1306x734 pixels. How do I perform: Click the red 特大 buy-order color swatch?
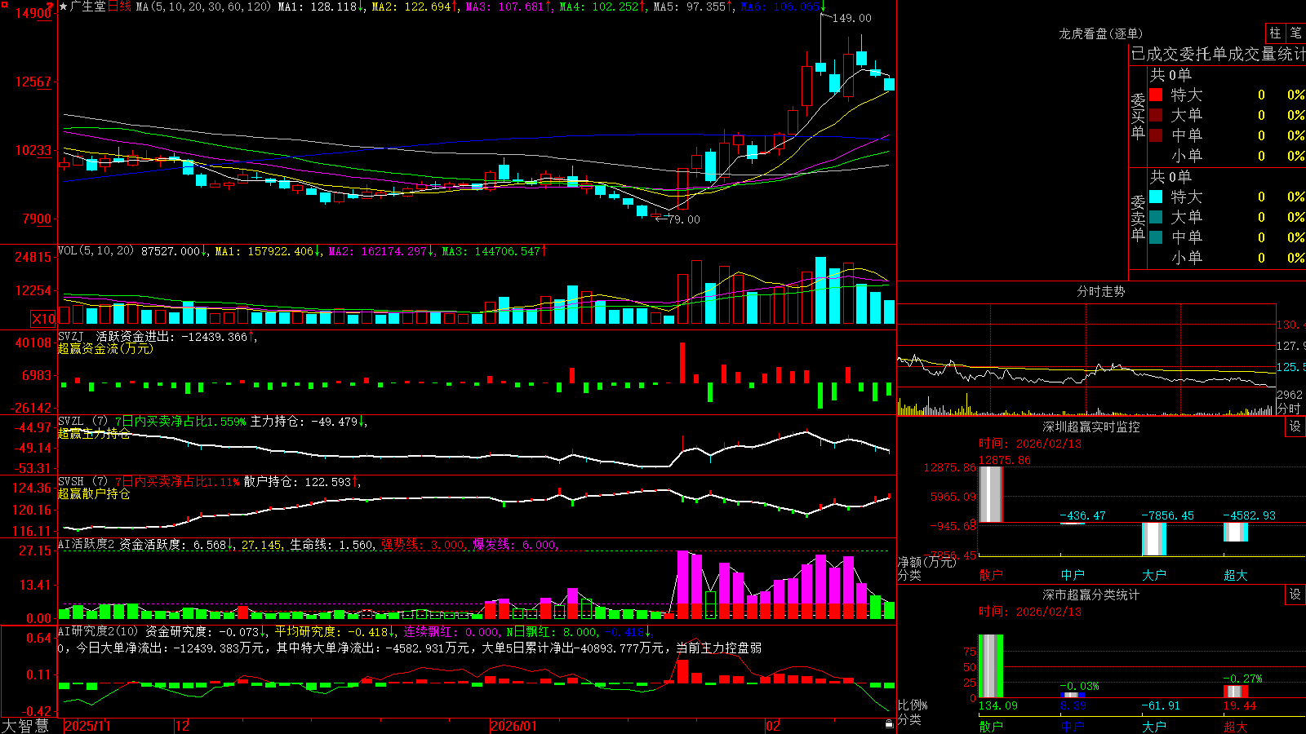[1156, 95]
